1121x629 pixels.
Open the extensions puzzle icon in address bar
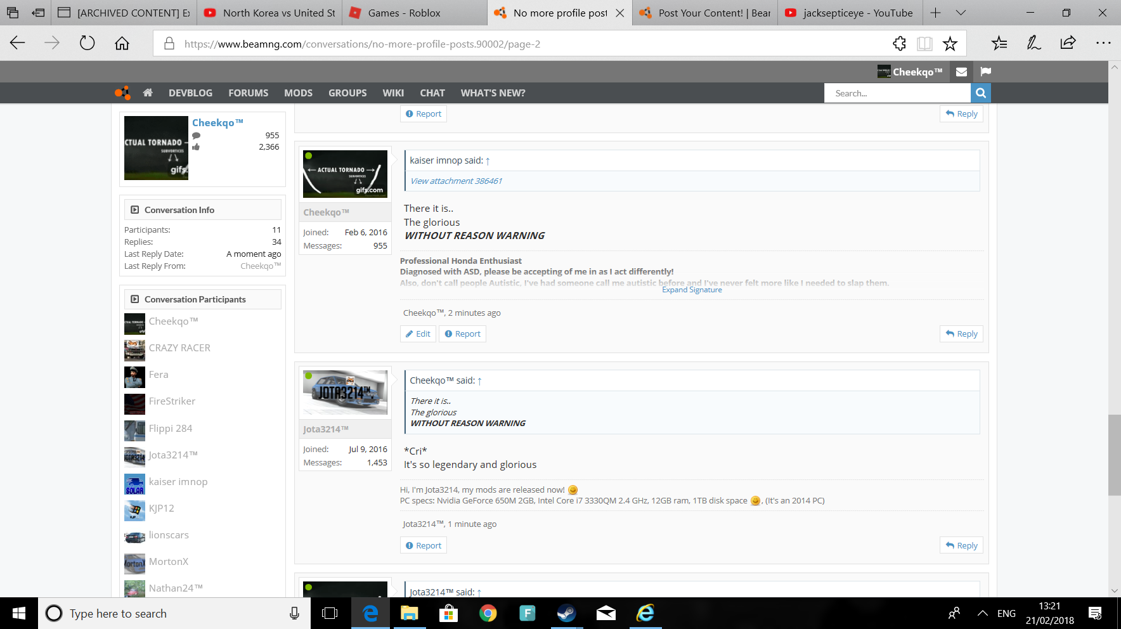pos(899,44)
